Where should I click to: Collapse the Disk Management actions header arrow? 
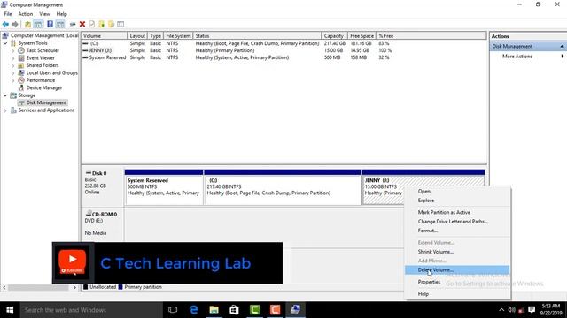[x=562, y=46]
